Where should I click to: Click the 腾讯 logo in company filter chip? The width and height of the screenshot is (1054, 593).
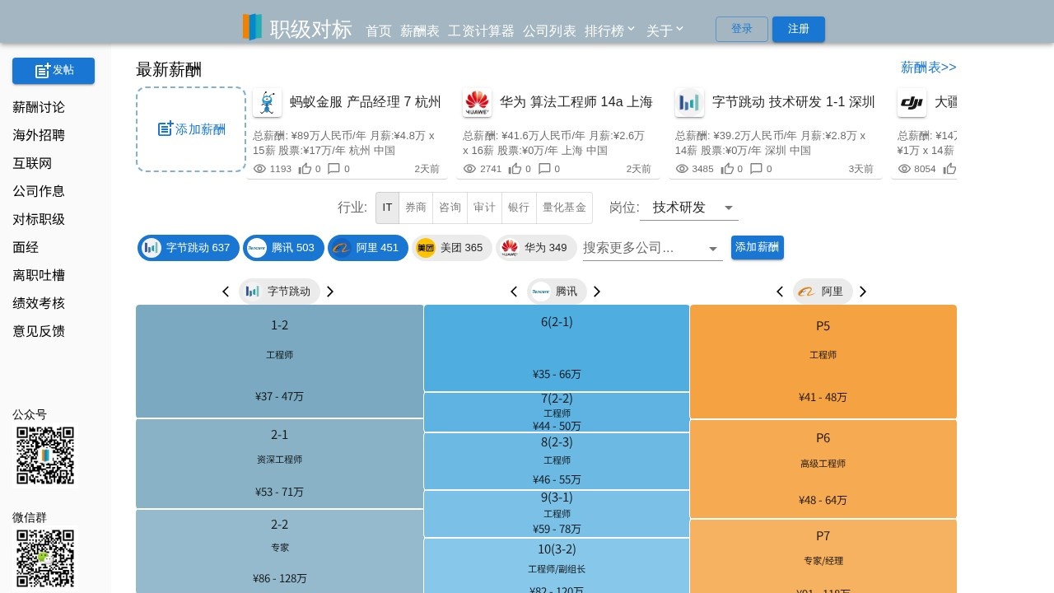tap(257, 247)
